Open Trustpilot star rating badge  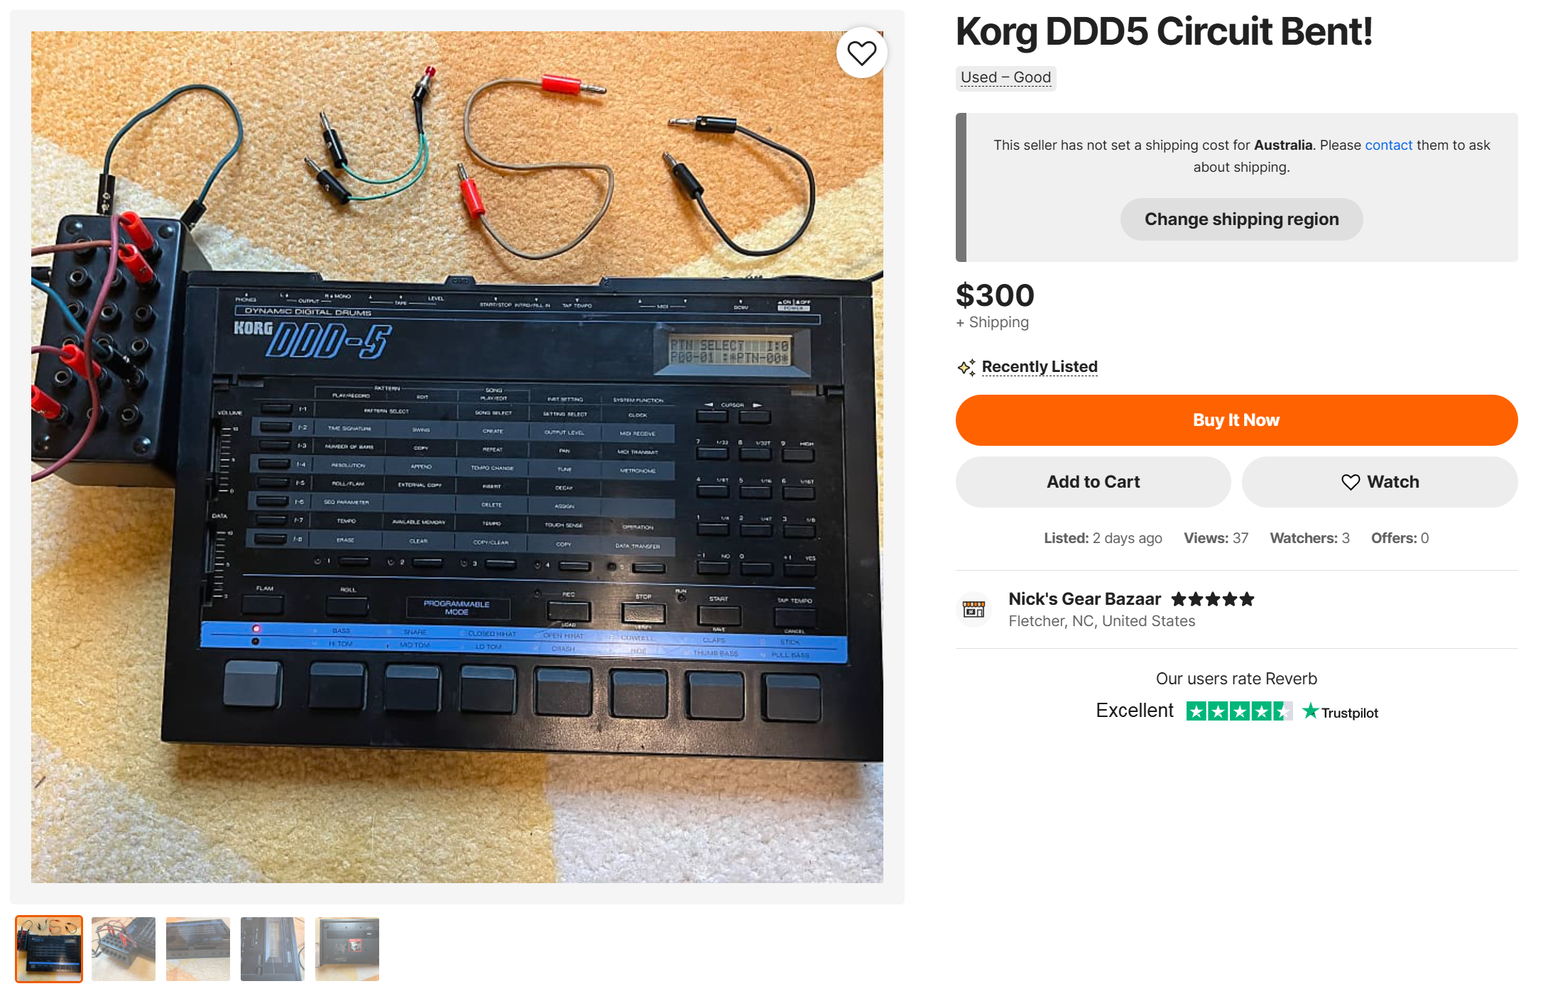[1239, 711]
